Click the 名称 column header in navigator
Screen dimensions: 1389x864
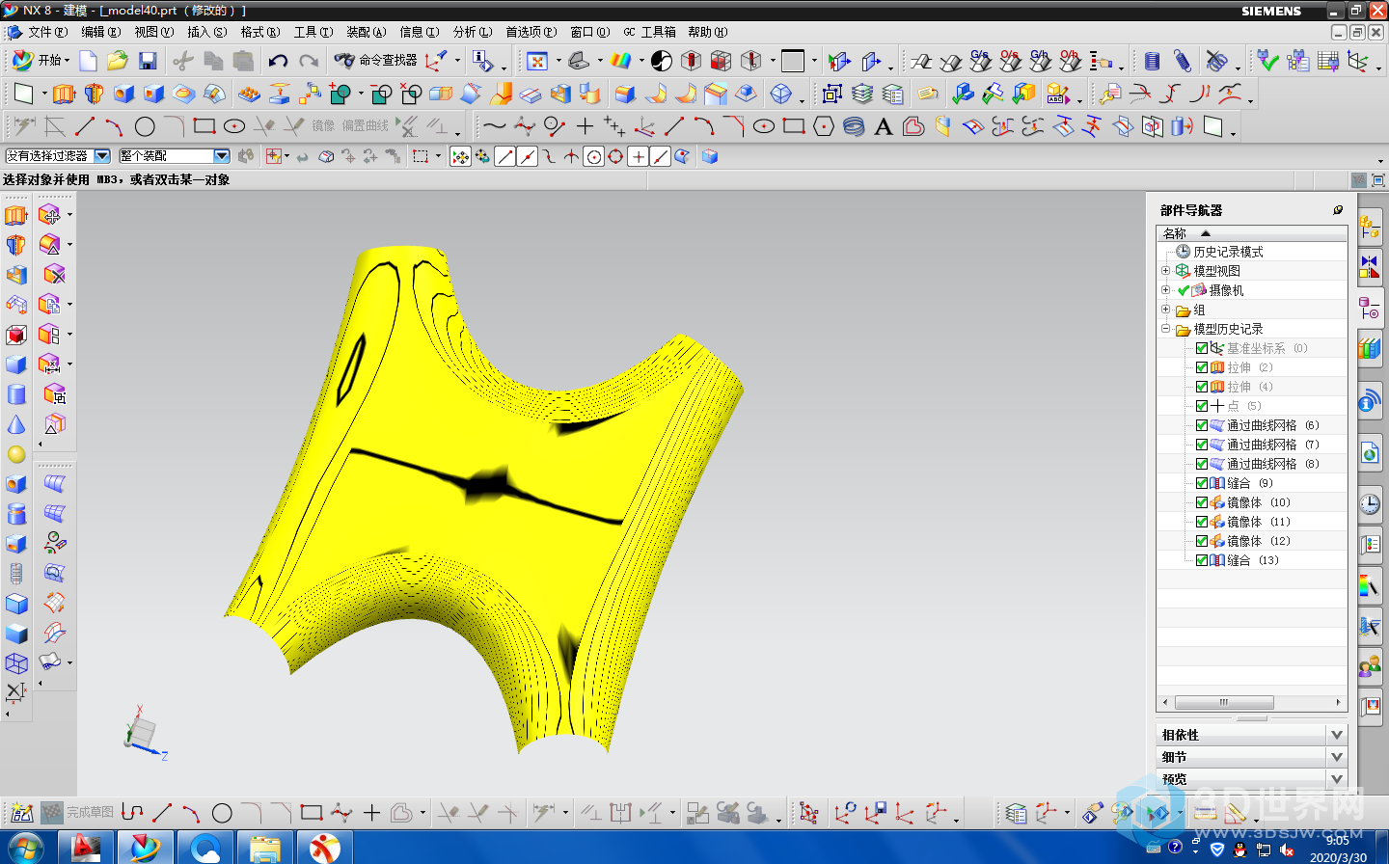[x=1251, y=233]
